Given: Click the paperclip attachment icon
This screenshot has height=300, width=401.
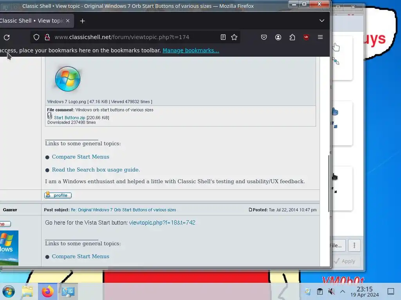Looking at the screenshot, I should pos(50,116).
